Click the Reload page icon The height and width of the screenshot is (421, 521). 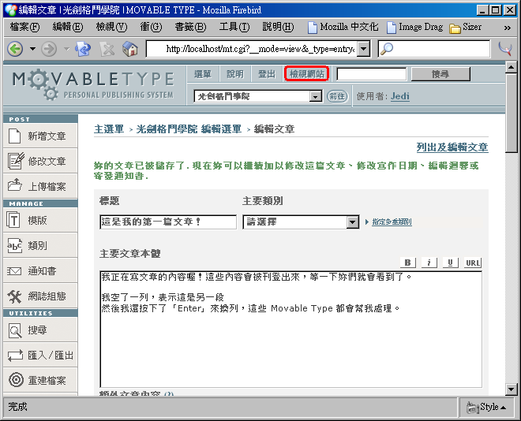(x=83, y=49)
